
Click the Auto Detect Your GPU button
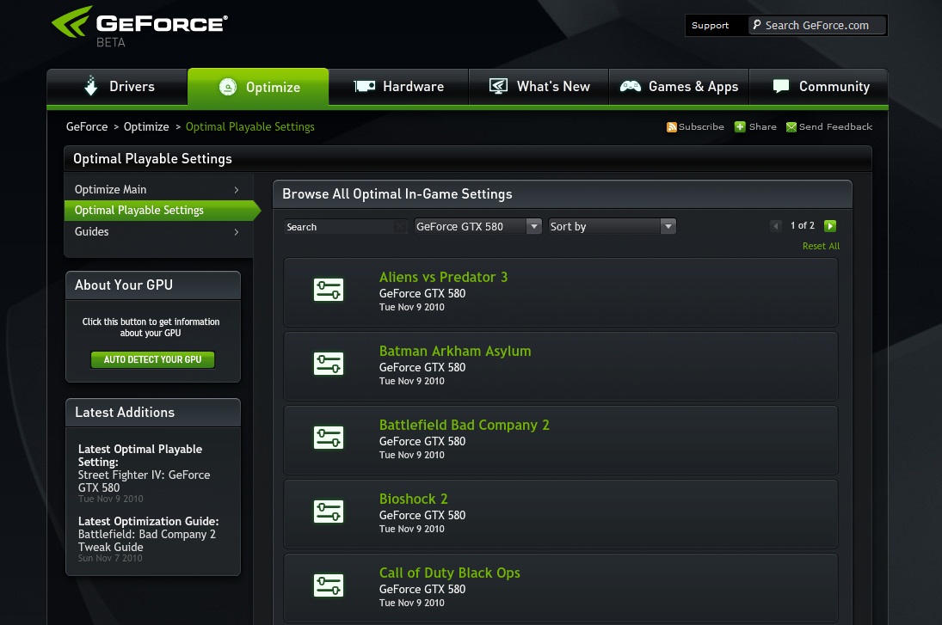152,359
